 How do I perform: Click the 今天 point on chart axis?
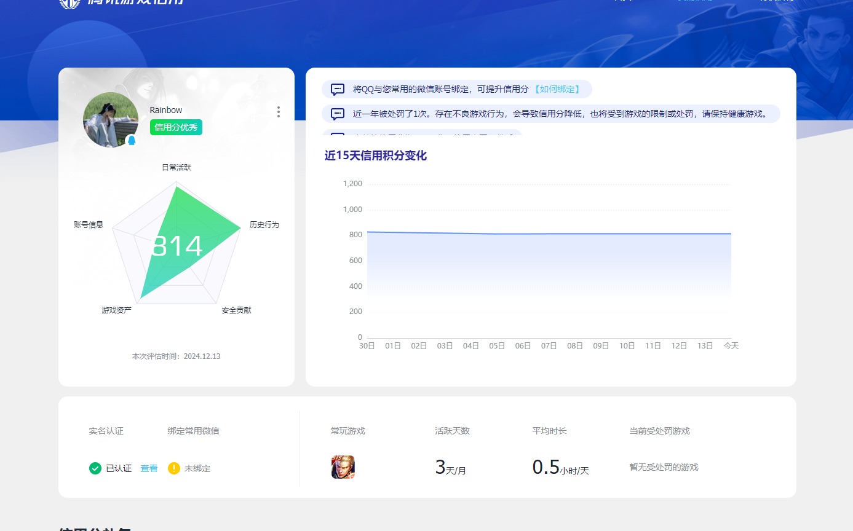coord(731,346)
